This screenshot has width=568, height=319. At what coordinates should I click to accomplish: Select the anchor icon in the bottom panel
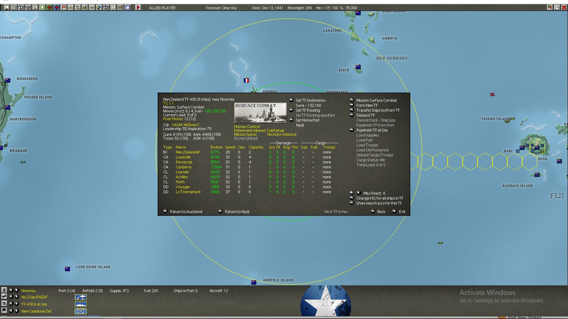point(4,291)
